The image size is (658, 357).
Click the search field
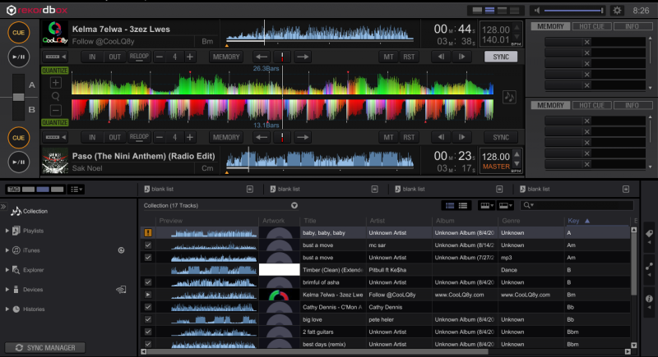click(x=577, y=205)
